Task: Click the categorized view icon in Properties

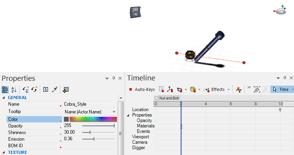Action: pos(5,90)
